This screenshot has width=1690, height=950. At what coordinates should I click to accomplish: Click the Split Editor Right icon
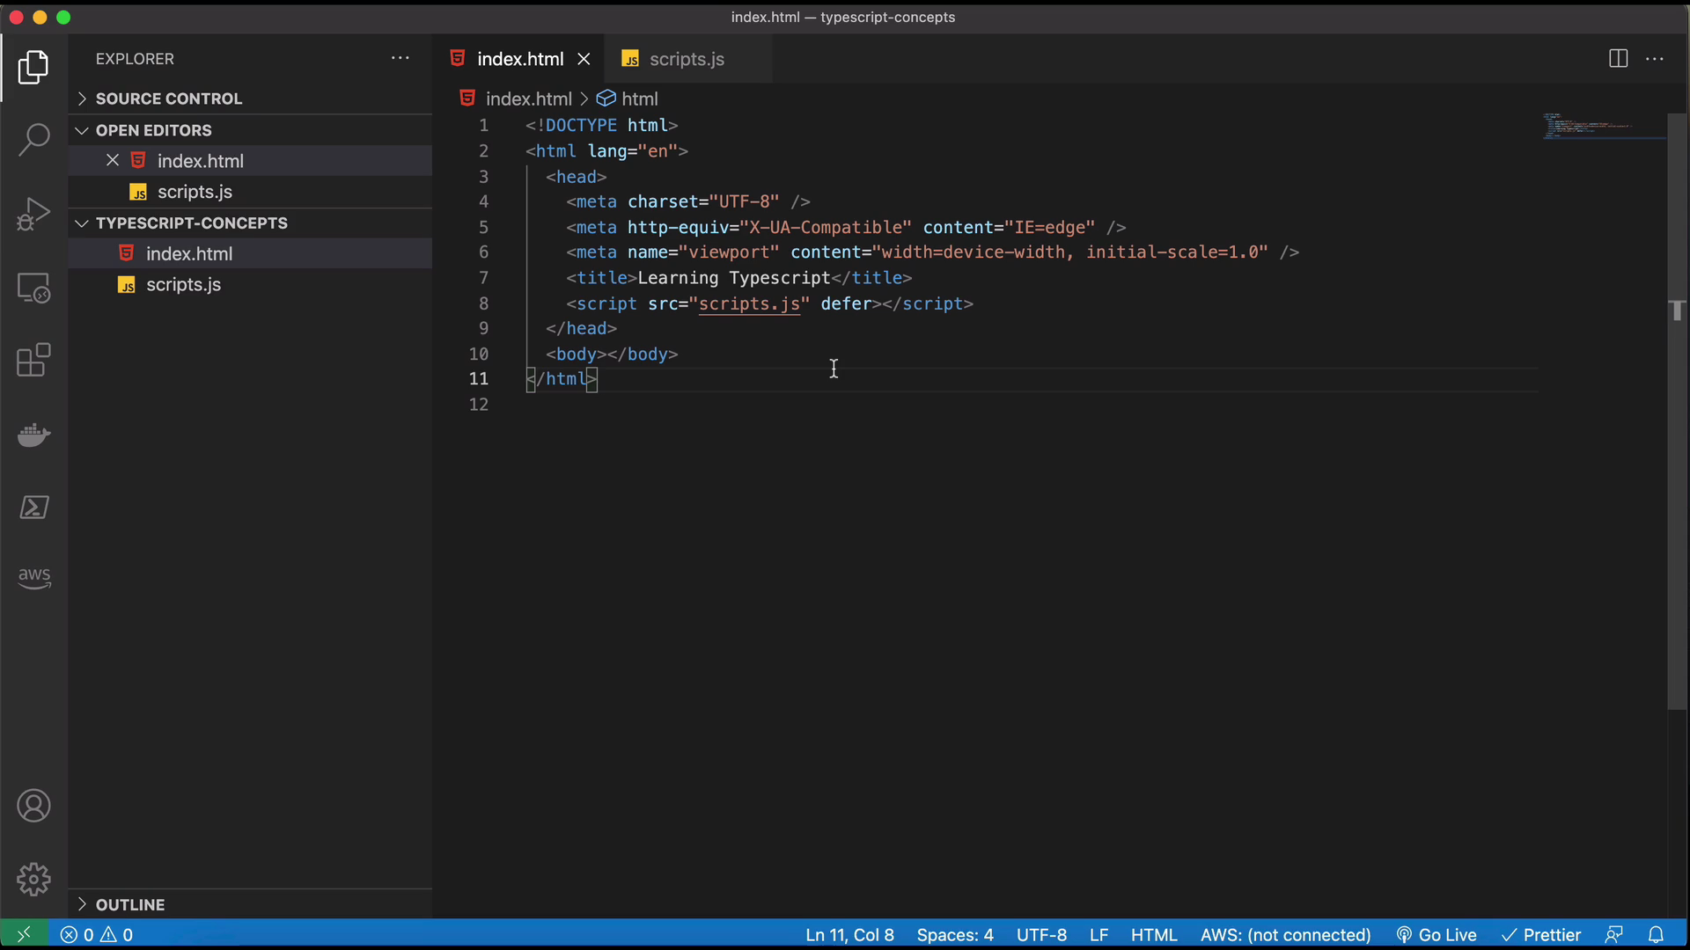coord(1618,59)
